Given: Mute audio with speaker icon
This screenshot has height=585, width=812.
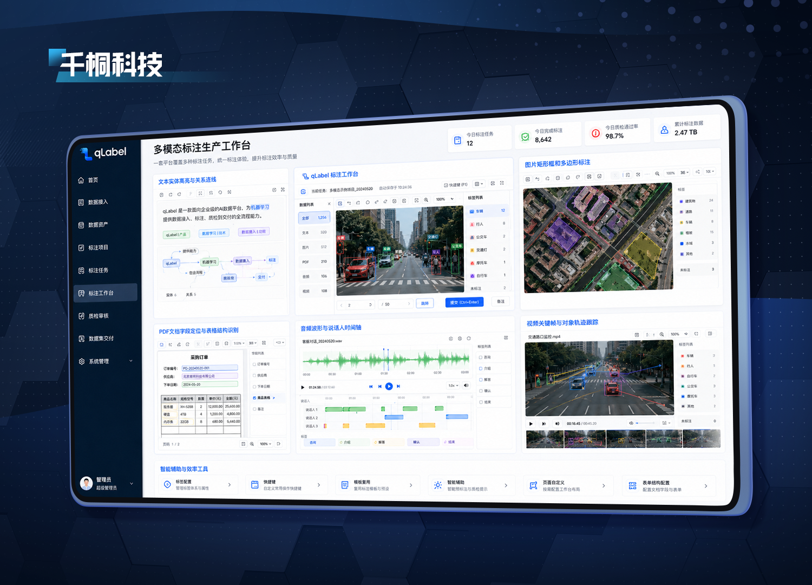Looking at the screenshot, I should pos(466,385).
